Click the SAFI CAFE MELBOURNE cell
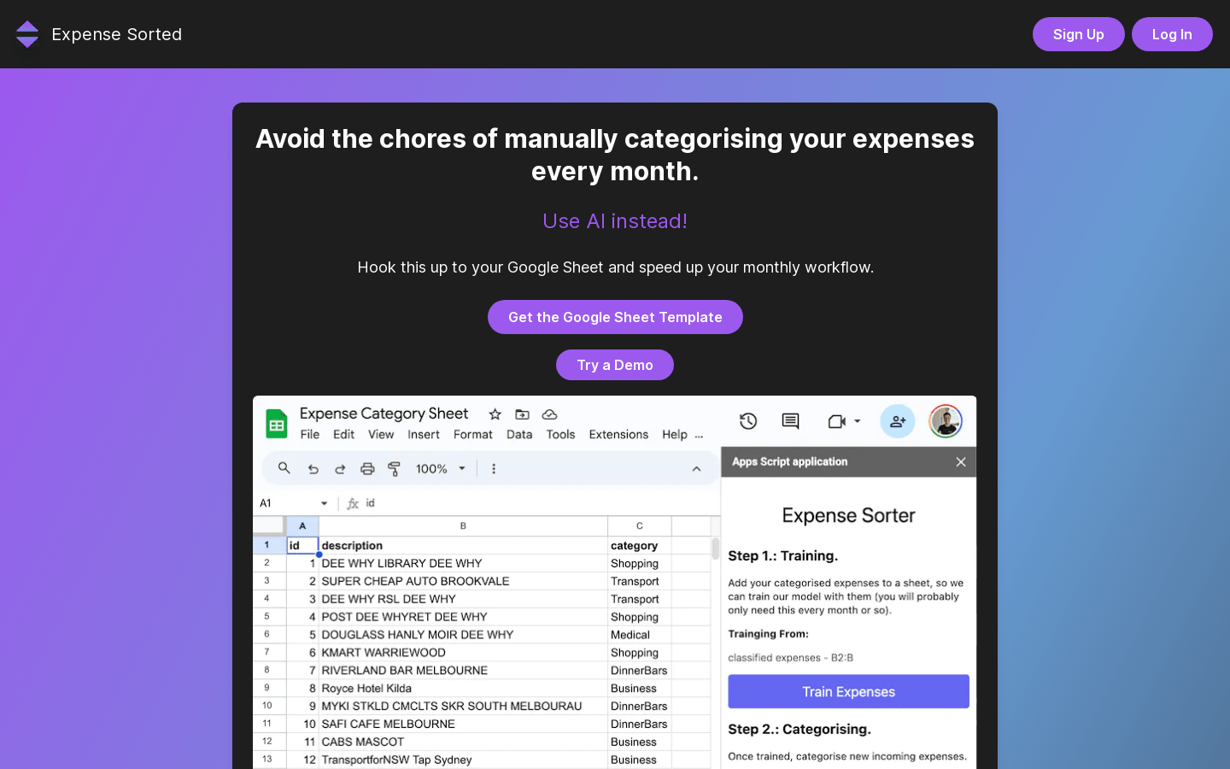The width and height of the screenshot is (1230, 769). pyautogui.click(x=463, y=724)
